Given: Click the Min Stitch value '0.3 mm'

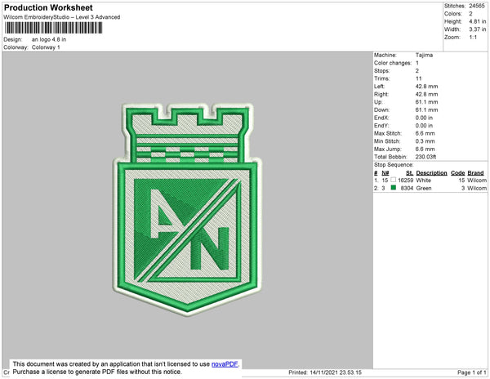Looking at the screenshot, I should click(425, 141).
